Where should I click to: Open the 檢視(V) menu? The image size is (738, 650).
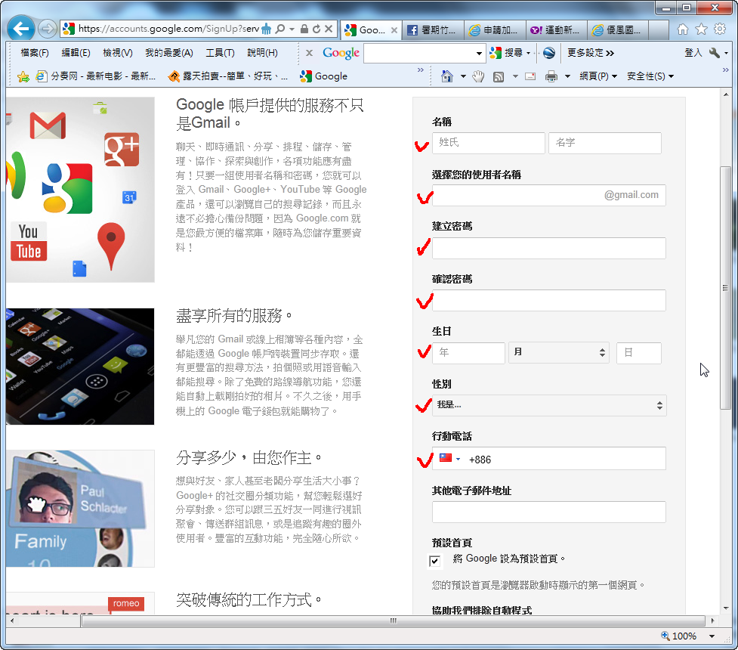118,53
